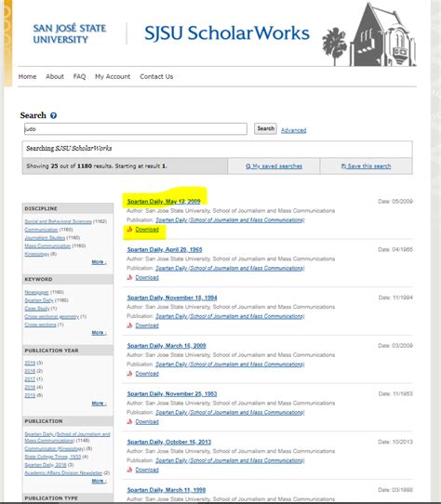Download Spartan Daily, March 16, 2009

[147, 374]
